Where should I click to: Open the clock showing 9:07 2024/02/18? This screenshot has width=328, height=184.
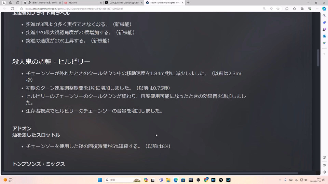(x=315, y=180)
